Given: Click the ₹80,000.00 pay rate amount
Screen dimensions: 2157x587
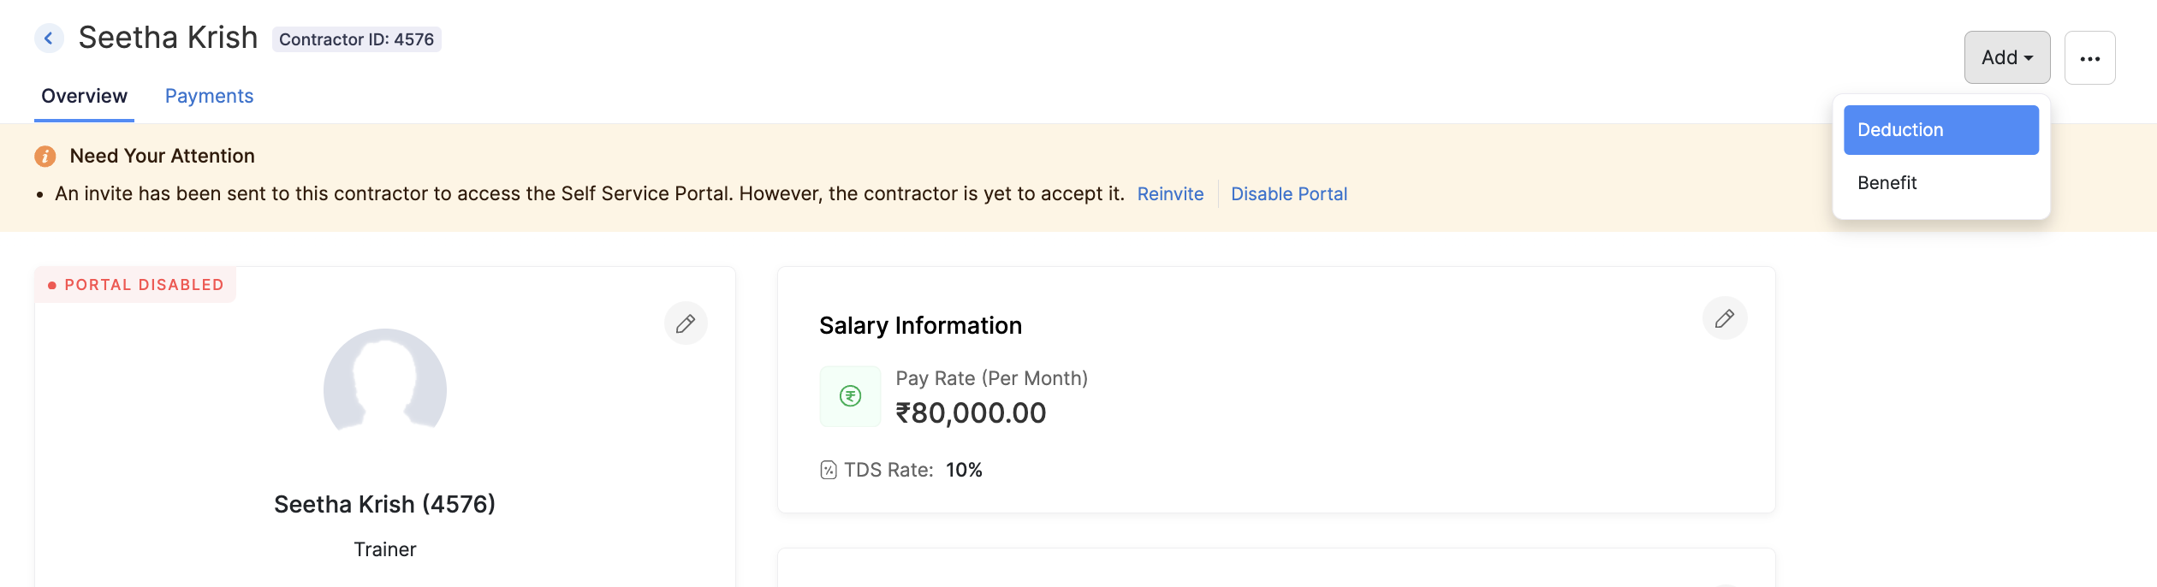Looking at the screenshot, I should click(971, 413).
